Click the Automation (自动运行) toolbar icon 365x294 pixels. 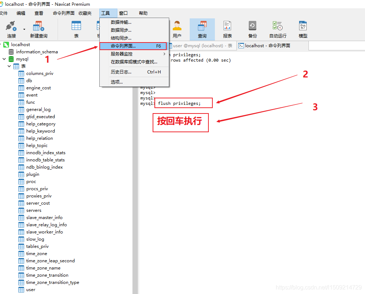278,26
